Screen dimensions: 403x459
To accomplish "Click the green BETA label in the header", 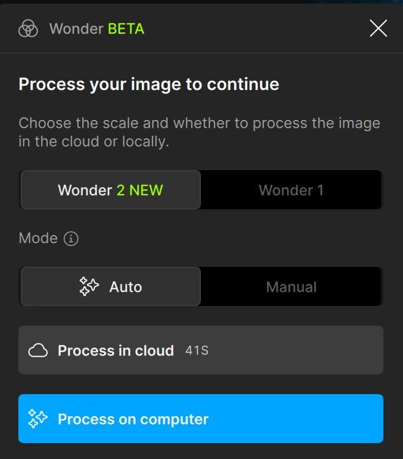I will [x=126, y=29].
